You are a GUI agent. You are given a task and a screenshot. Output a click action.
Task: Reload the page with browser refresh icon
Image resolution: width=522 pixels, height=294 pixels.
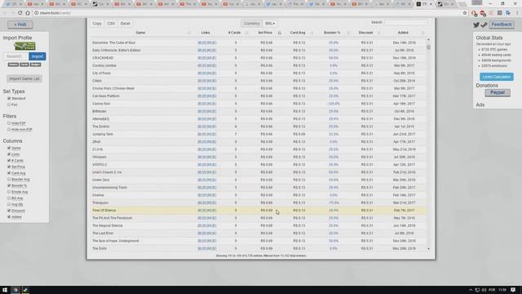coord(20,13)
